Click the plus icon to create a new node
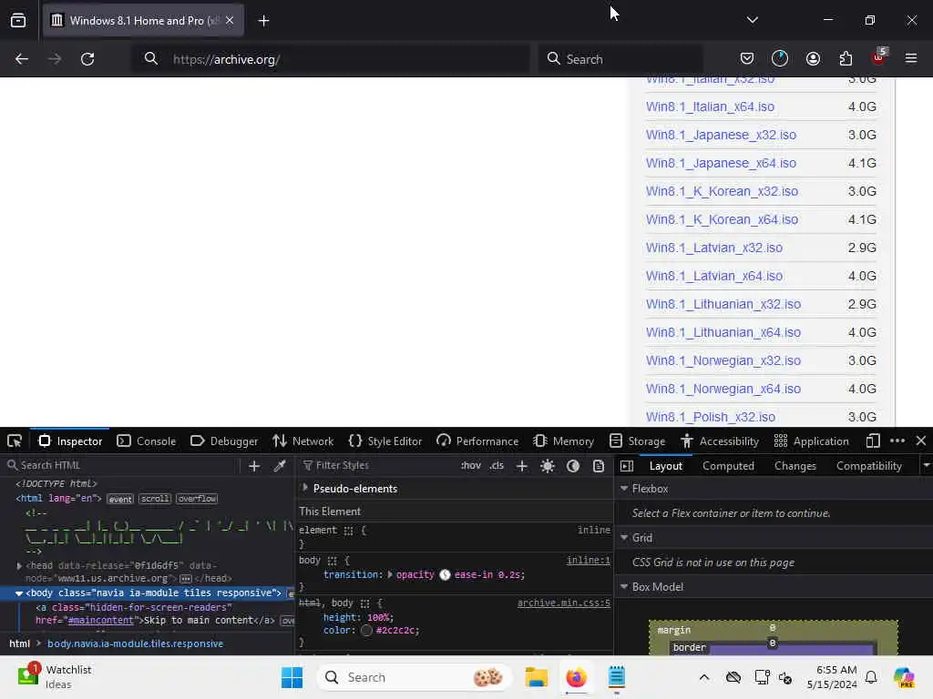Image resolution: width=933 pixels, height=699 pixels. coord(254,466)
